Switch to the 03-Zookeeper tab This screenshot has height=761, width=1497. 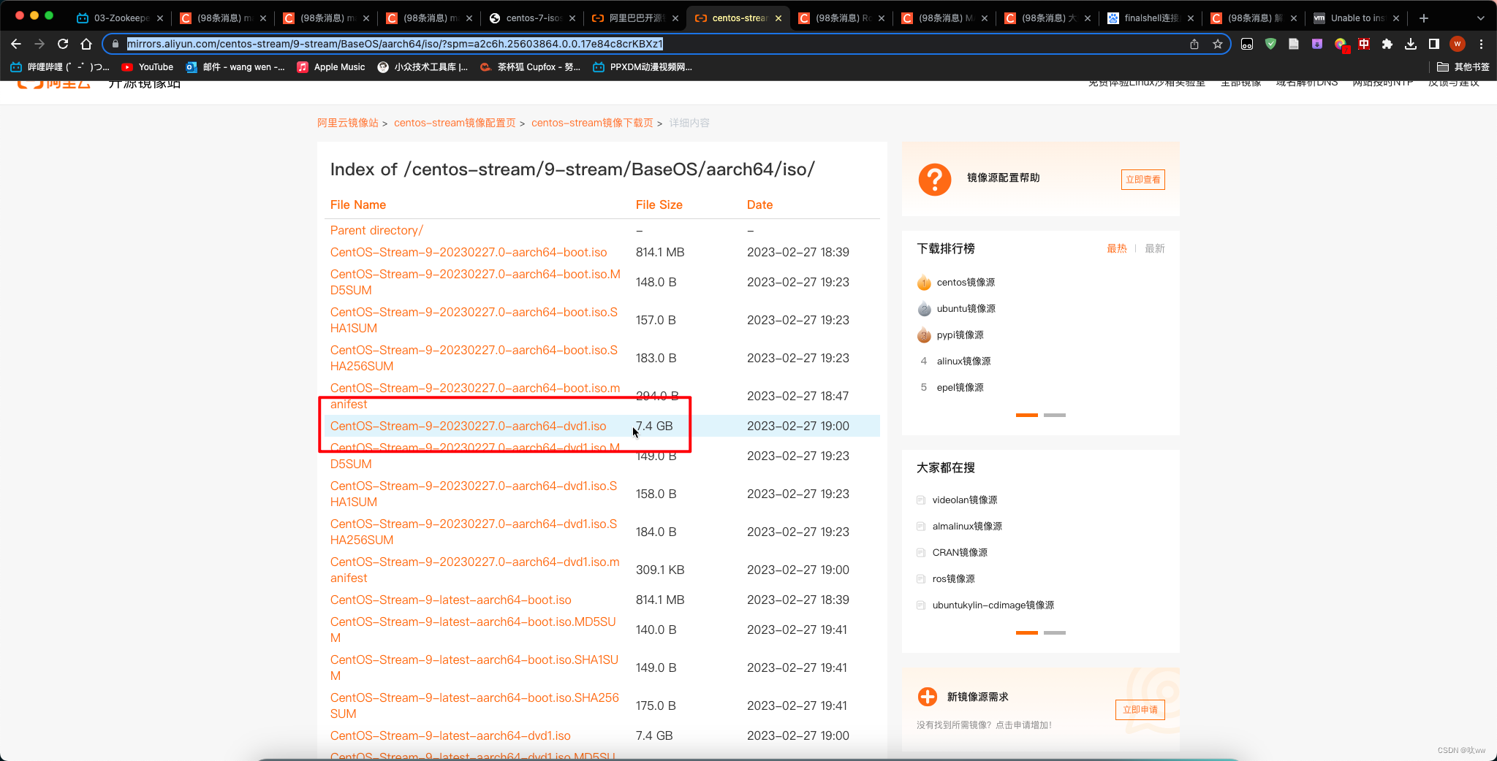119,18
